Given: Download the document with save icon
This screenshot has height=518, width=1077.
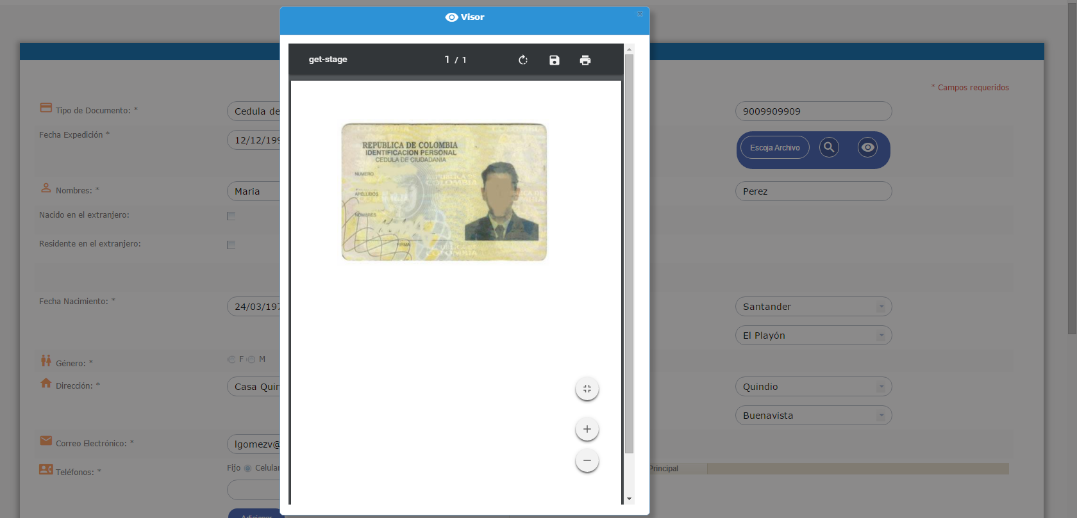Looking at the screenshot, I should pos(555,60).
